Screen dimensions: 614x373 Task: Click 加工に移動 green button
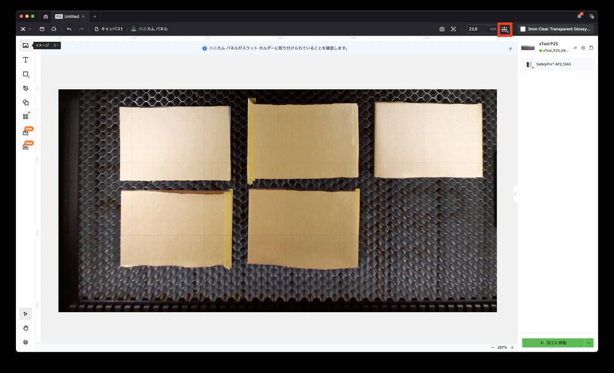pyautogui.click(x=553, y=343)
